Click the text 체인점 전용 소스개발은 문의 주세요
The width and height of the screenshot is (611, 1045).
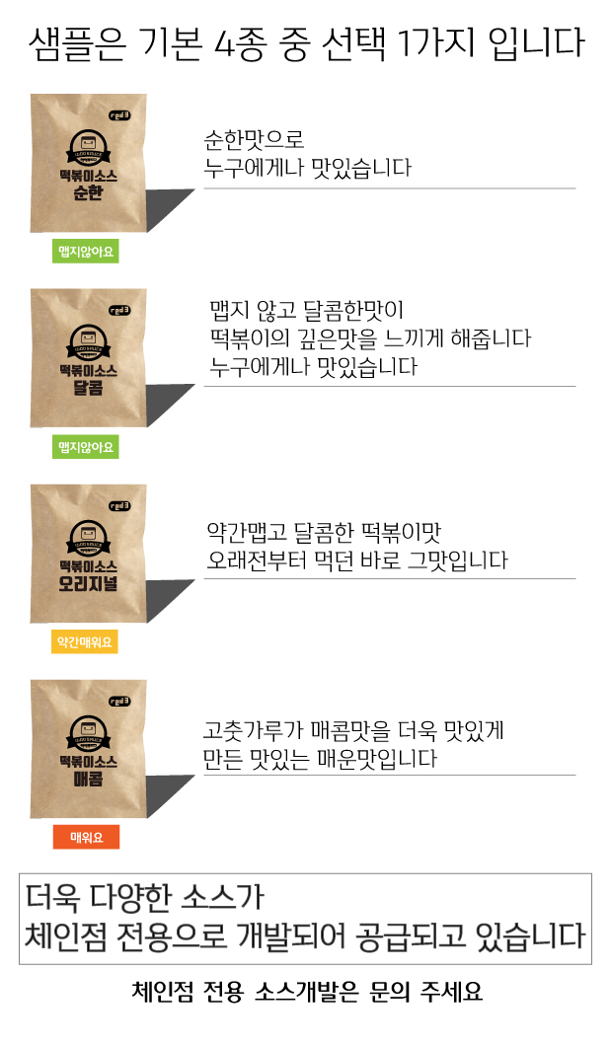pyautogui.click(x=307, y=992)
